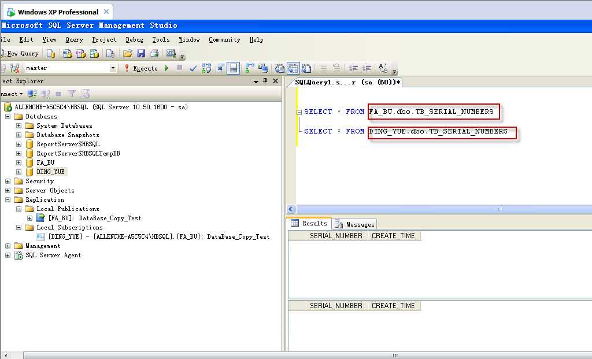Image resolution: width=592 pixels, height=359 pixels.
Task: Close the Object Explorer panel
Action: pos(276,82)
